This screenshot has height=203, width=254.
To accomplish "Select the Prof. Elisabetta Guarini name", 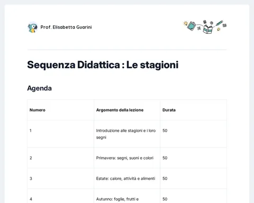I will (x=66, y=27).
